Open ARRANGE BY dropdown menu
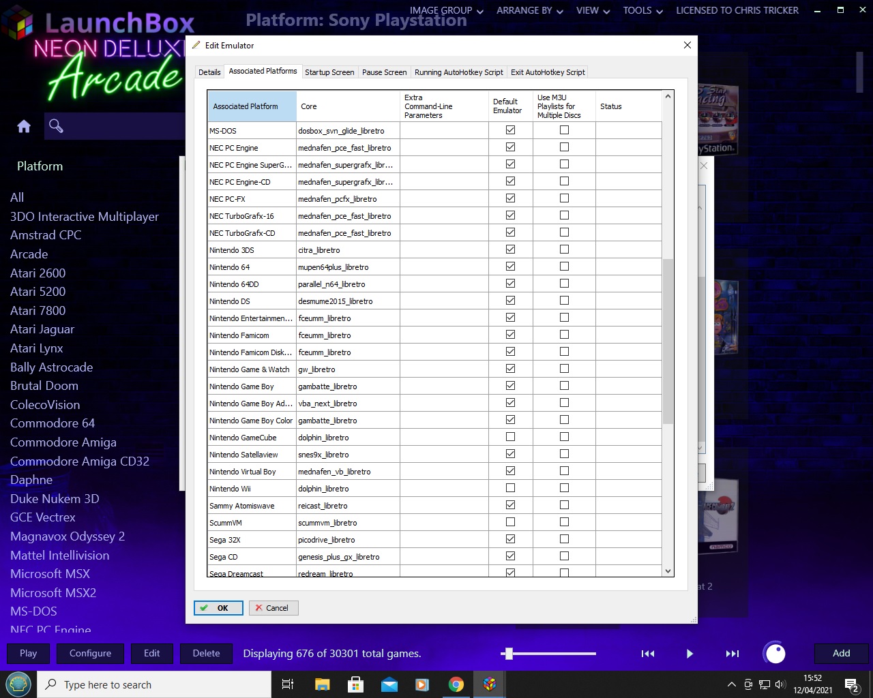Viewport: 873px width, 698px height. (x=530, y=10)
